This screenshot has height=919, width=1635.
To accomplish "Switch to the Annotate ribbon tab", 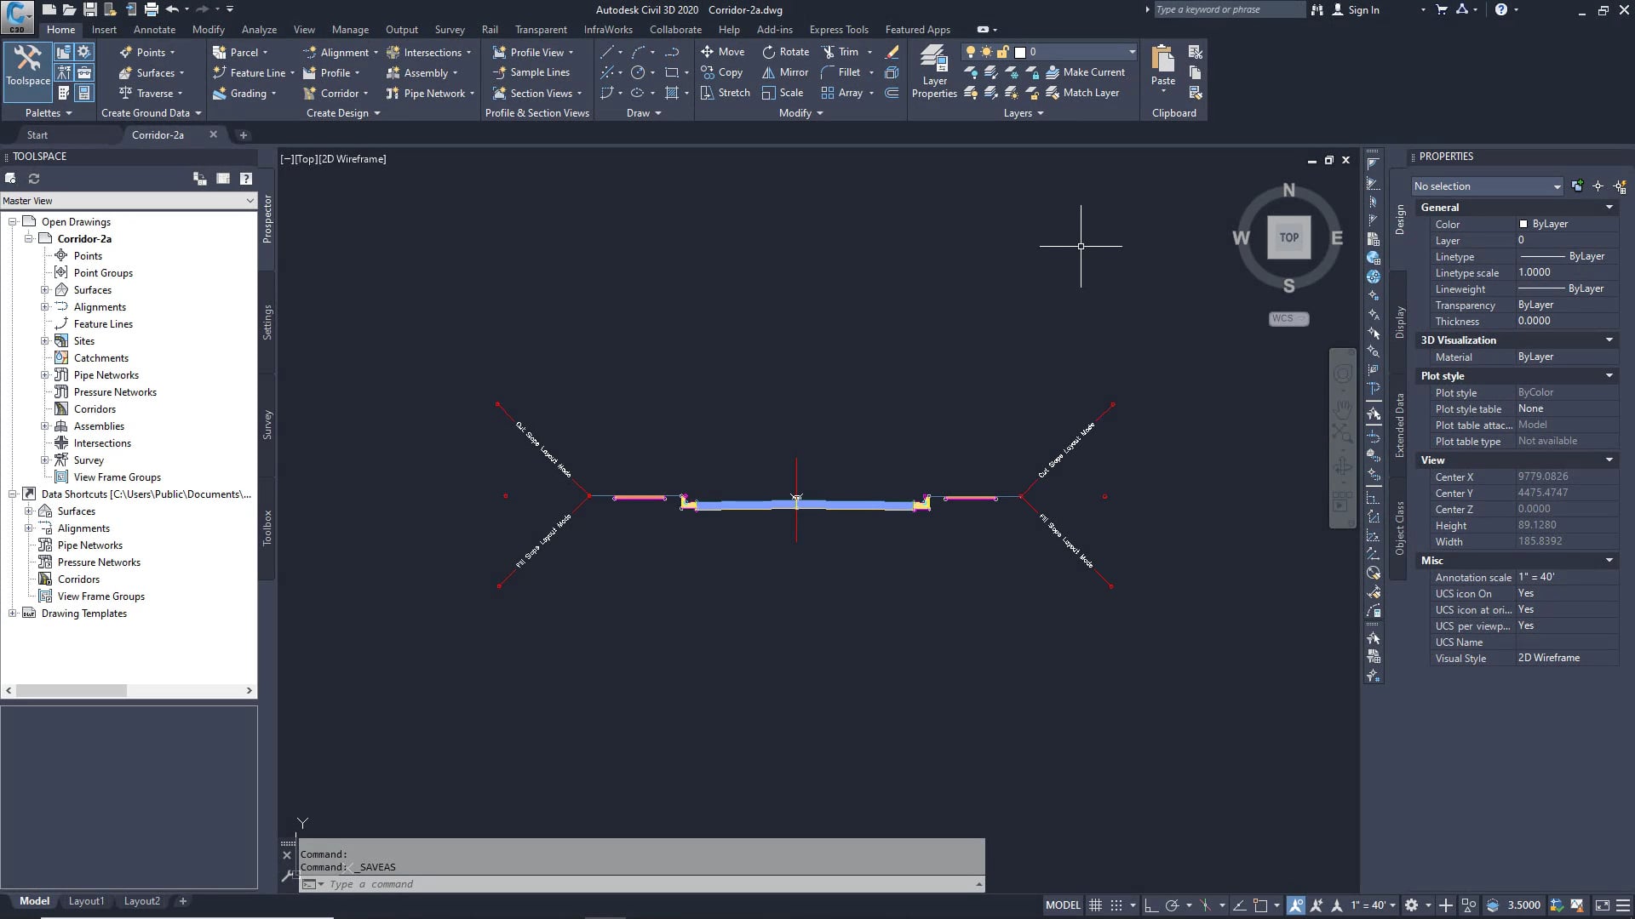I will (x=155, y=29).
